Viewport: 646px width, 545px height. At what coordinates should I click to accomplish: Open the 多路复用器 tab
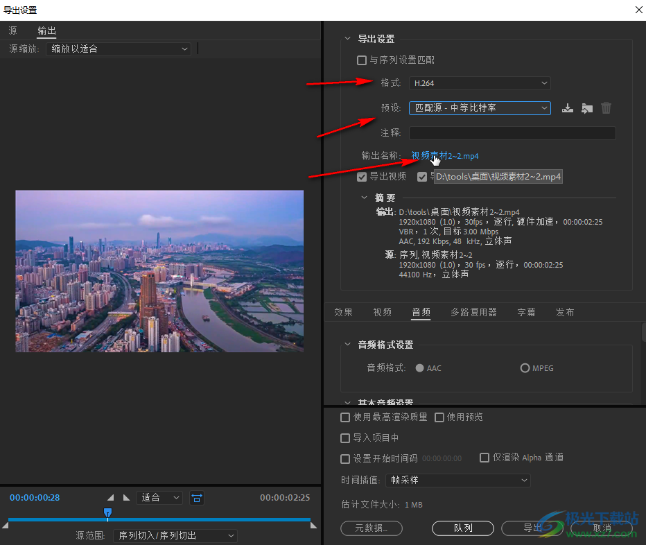pos(473,313)
